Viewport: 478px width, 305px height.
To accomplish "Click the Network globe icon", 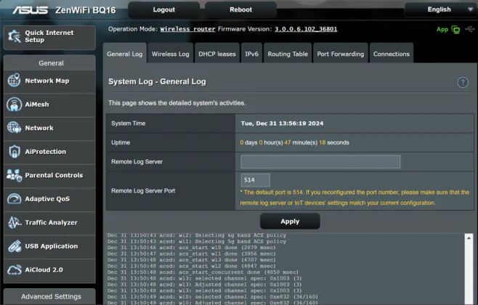I will [14, 128].
